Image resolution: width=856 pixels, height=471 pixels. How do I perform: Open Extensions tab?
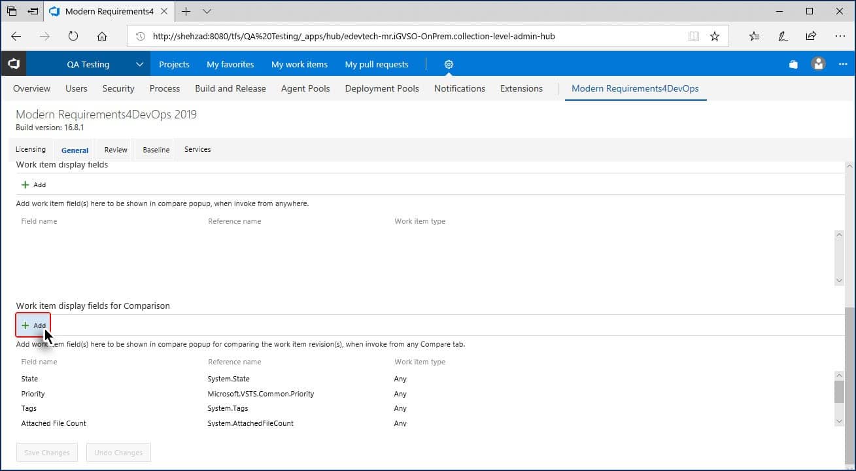click(x=521, y=88)
